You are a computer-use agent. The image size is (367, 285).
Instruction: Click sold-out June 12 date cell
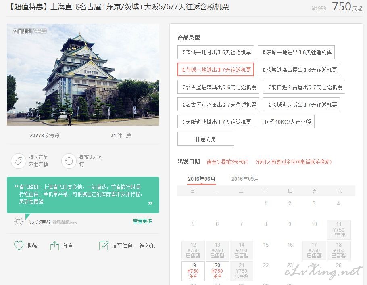tap(193, 250)
